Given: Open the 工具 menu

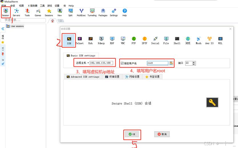Looking at the screenshot, I should (x=42, y=6).
